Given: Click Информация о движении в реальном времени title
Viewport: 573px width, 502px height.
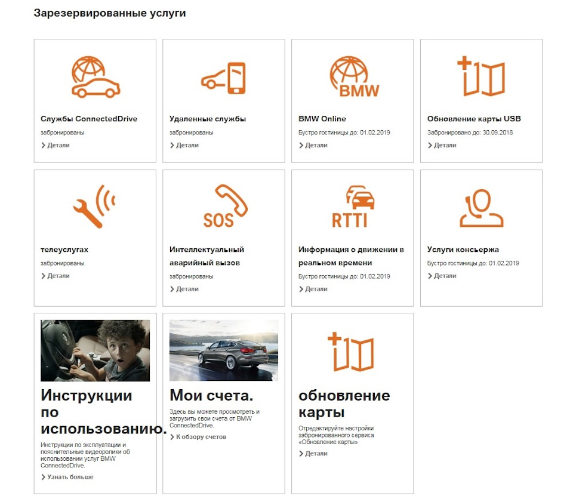Looking at the screenshot, I should [351, 256].
